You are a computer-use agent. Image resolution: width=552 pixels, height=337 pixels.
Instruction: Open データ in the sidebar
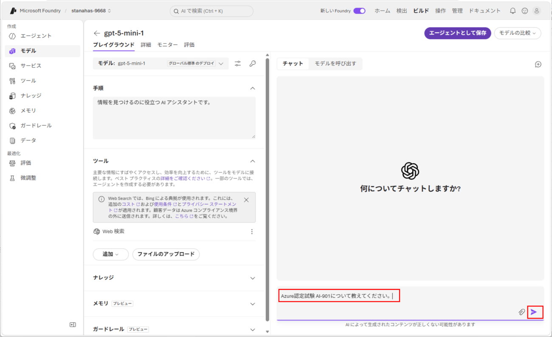click(x=42, y=140)
